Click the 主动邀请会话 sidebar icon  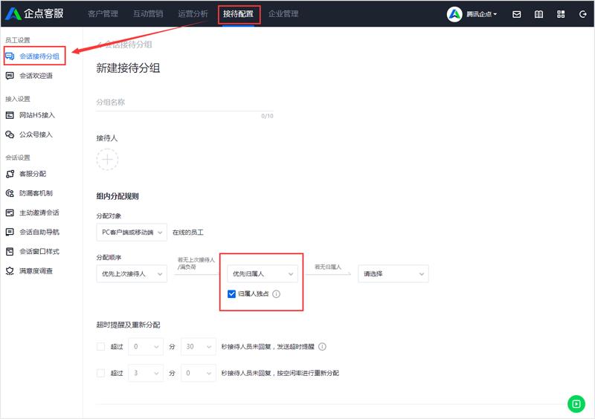click(x=10, y=212)
